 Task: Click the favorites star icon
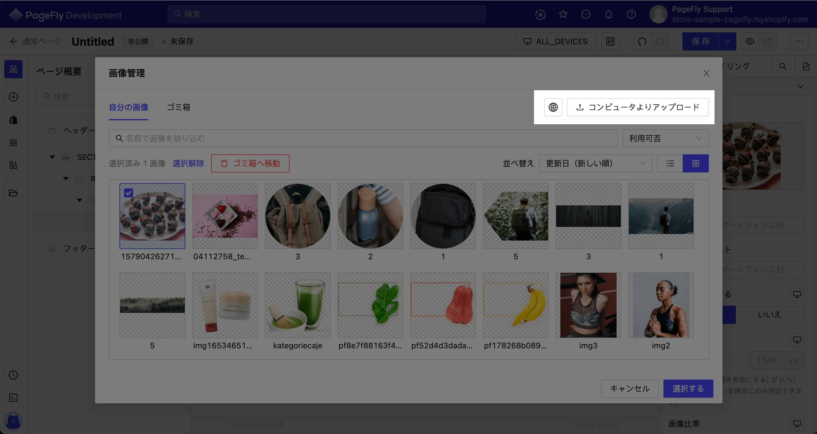coord(563,14)
